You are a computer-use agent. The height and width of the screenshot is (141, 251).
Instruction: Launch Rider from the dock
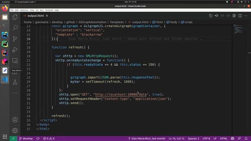pyautogui.click(x=5, y=53)
